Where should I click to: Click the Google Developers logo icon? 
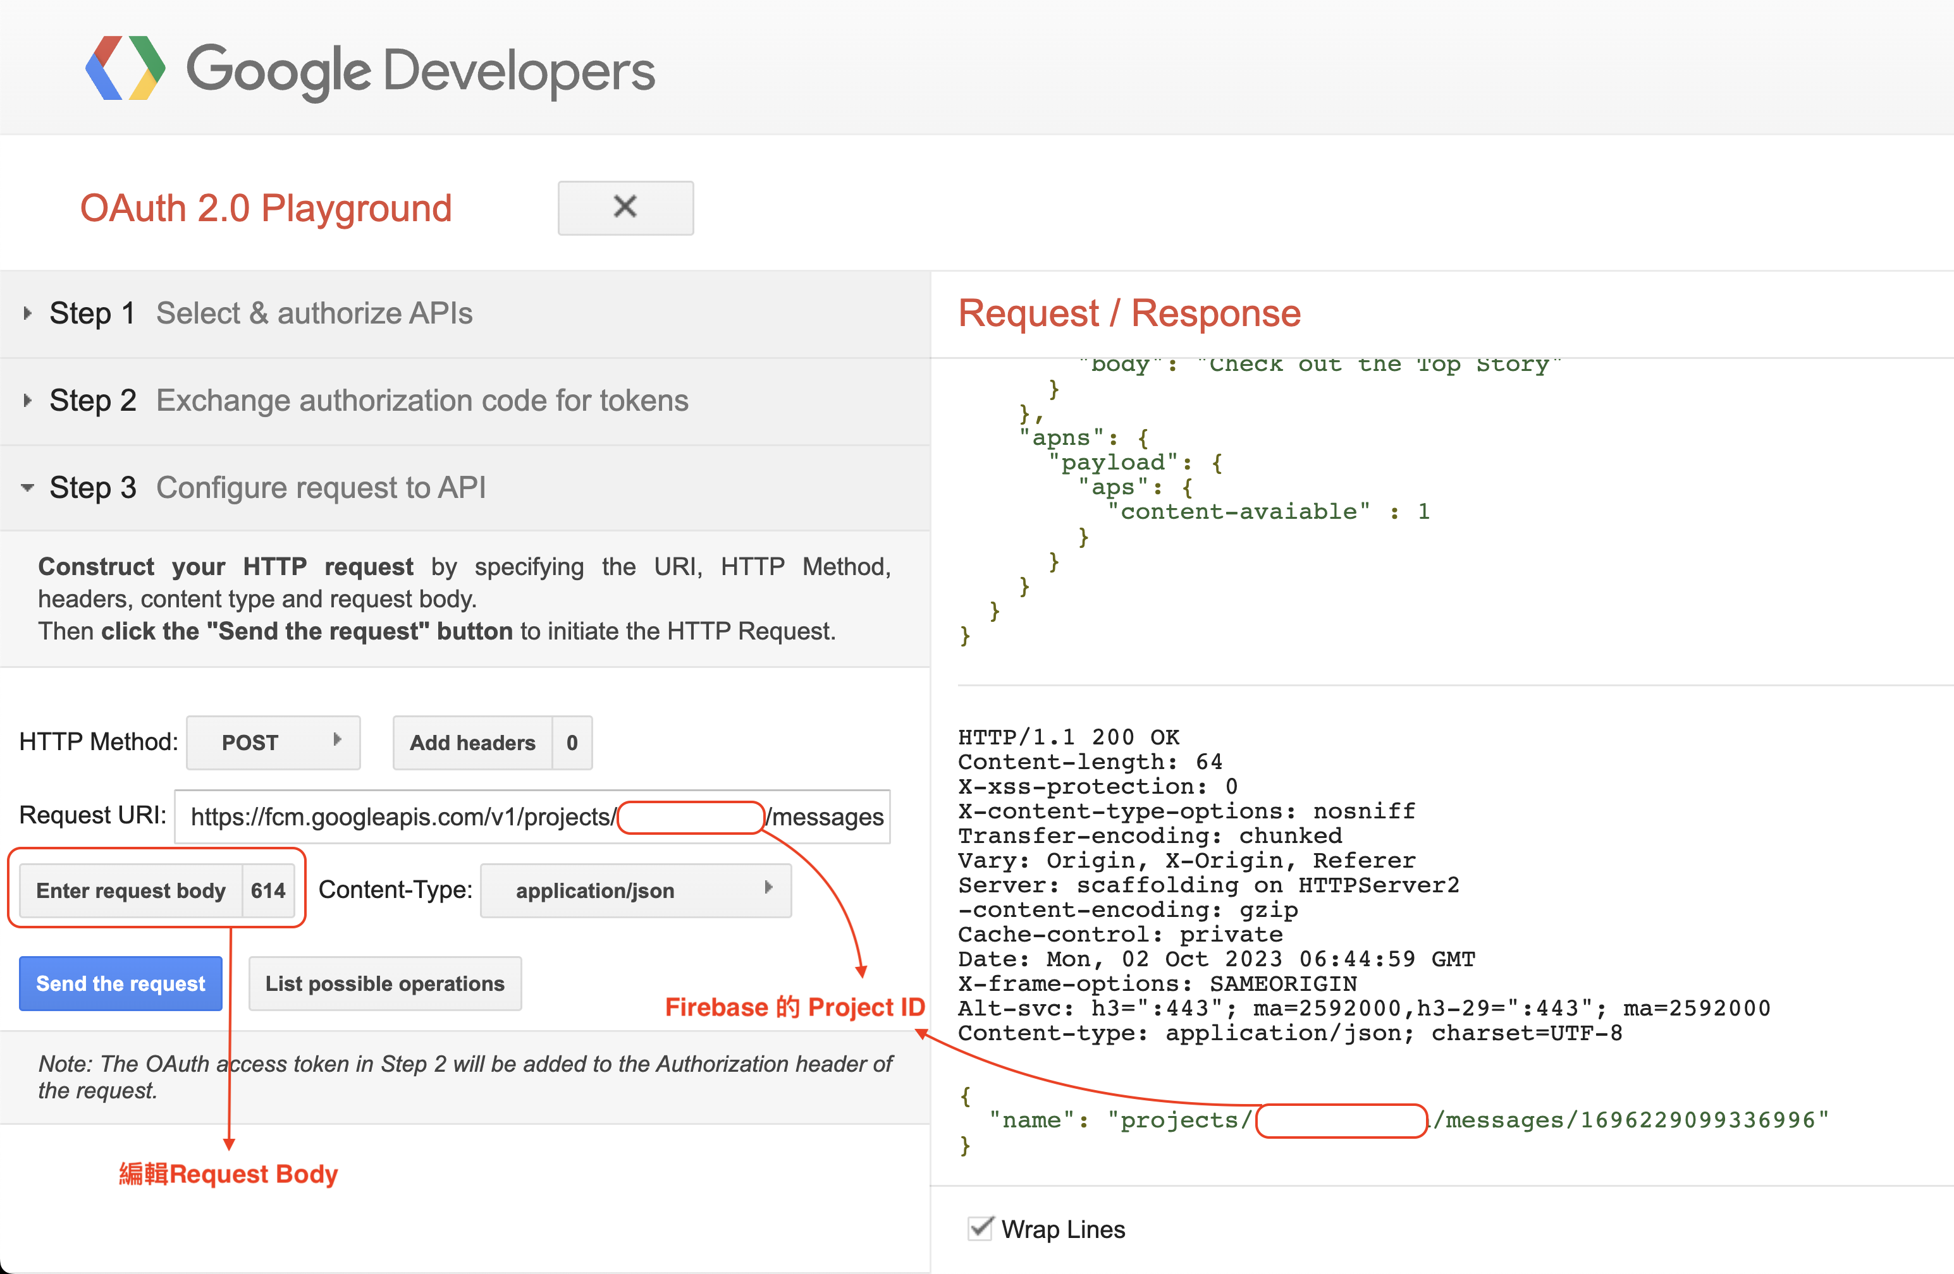(125, 69)
